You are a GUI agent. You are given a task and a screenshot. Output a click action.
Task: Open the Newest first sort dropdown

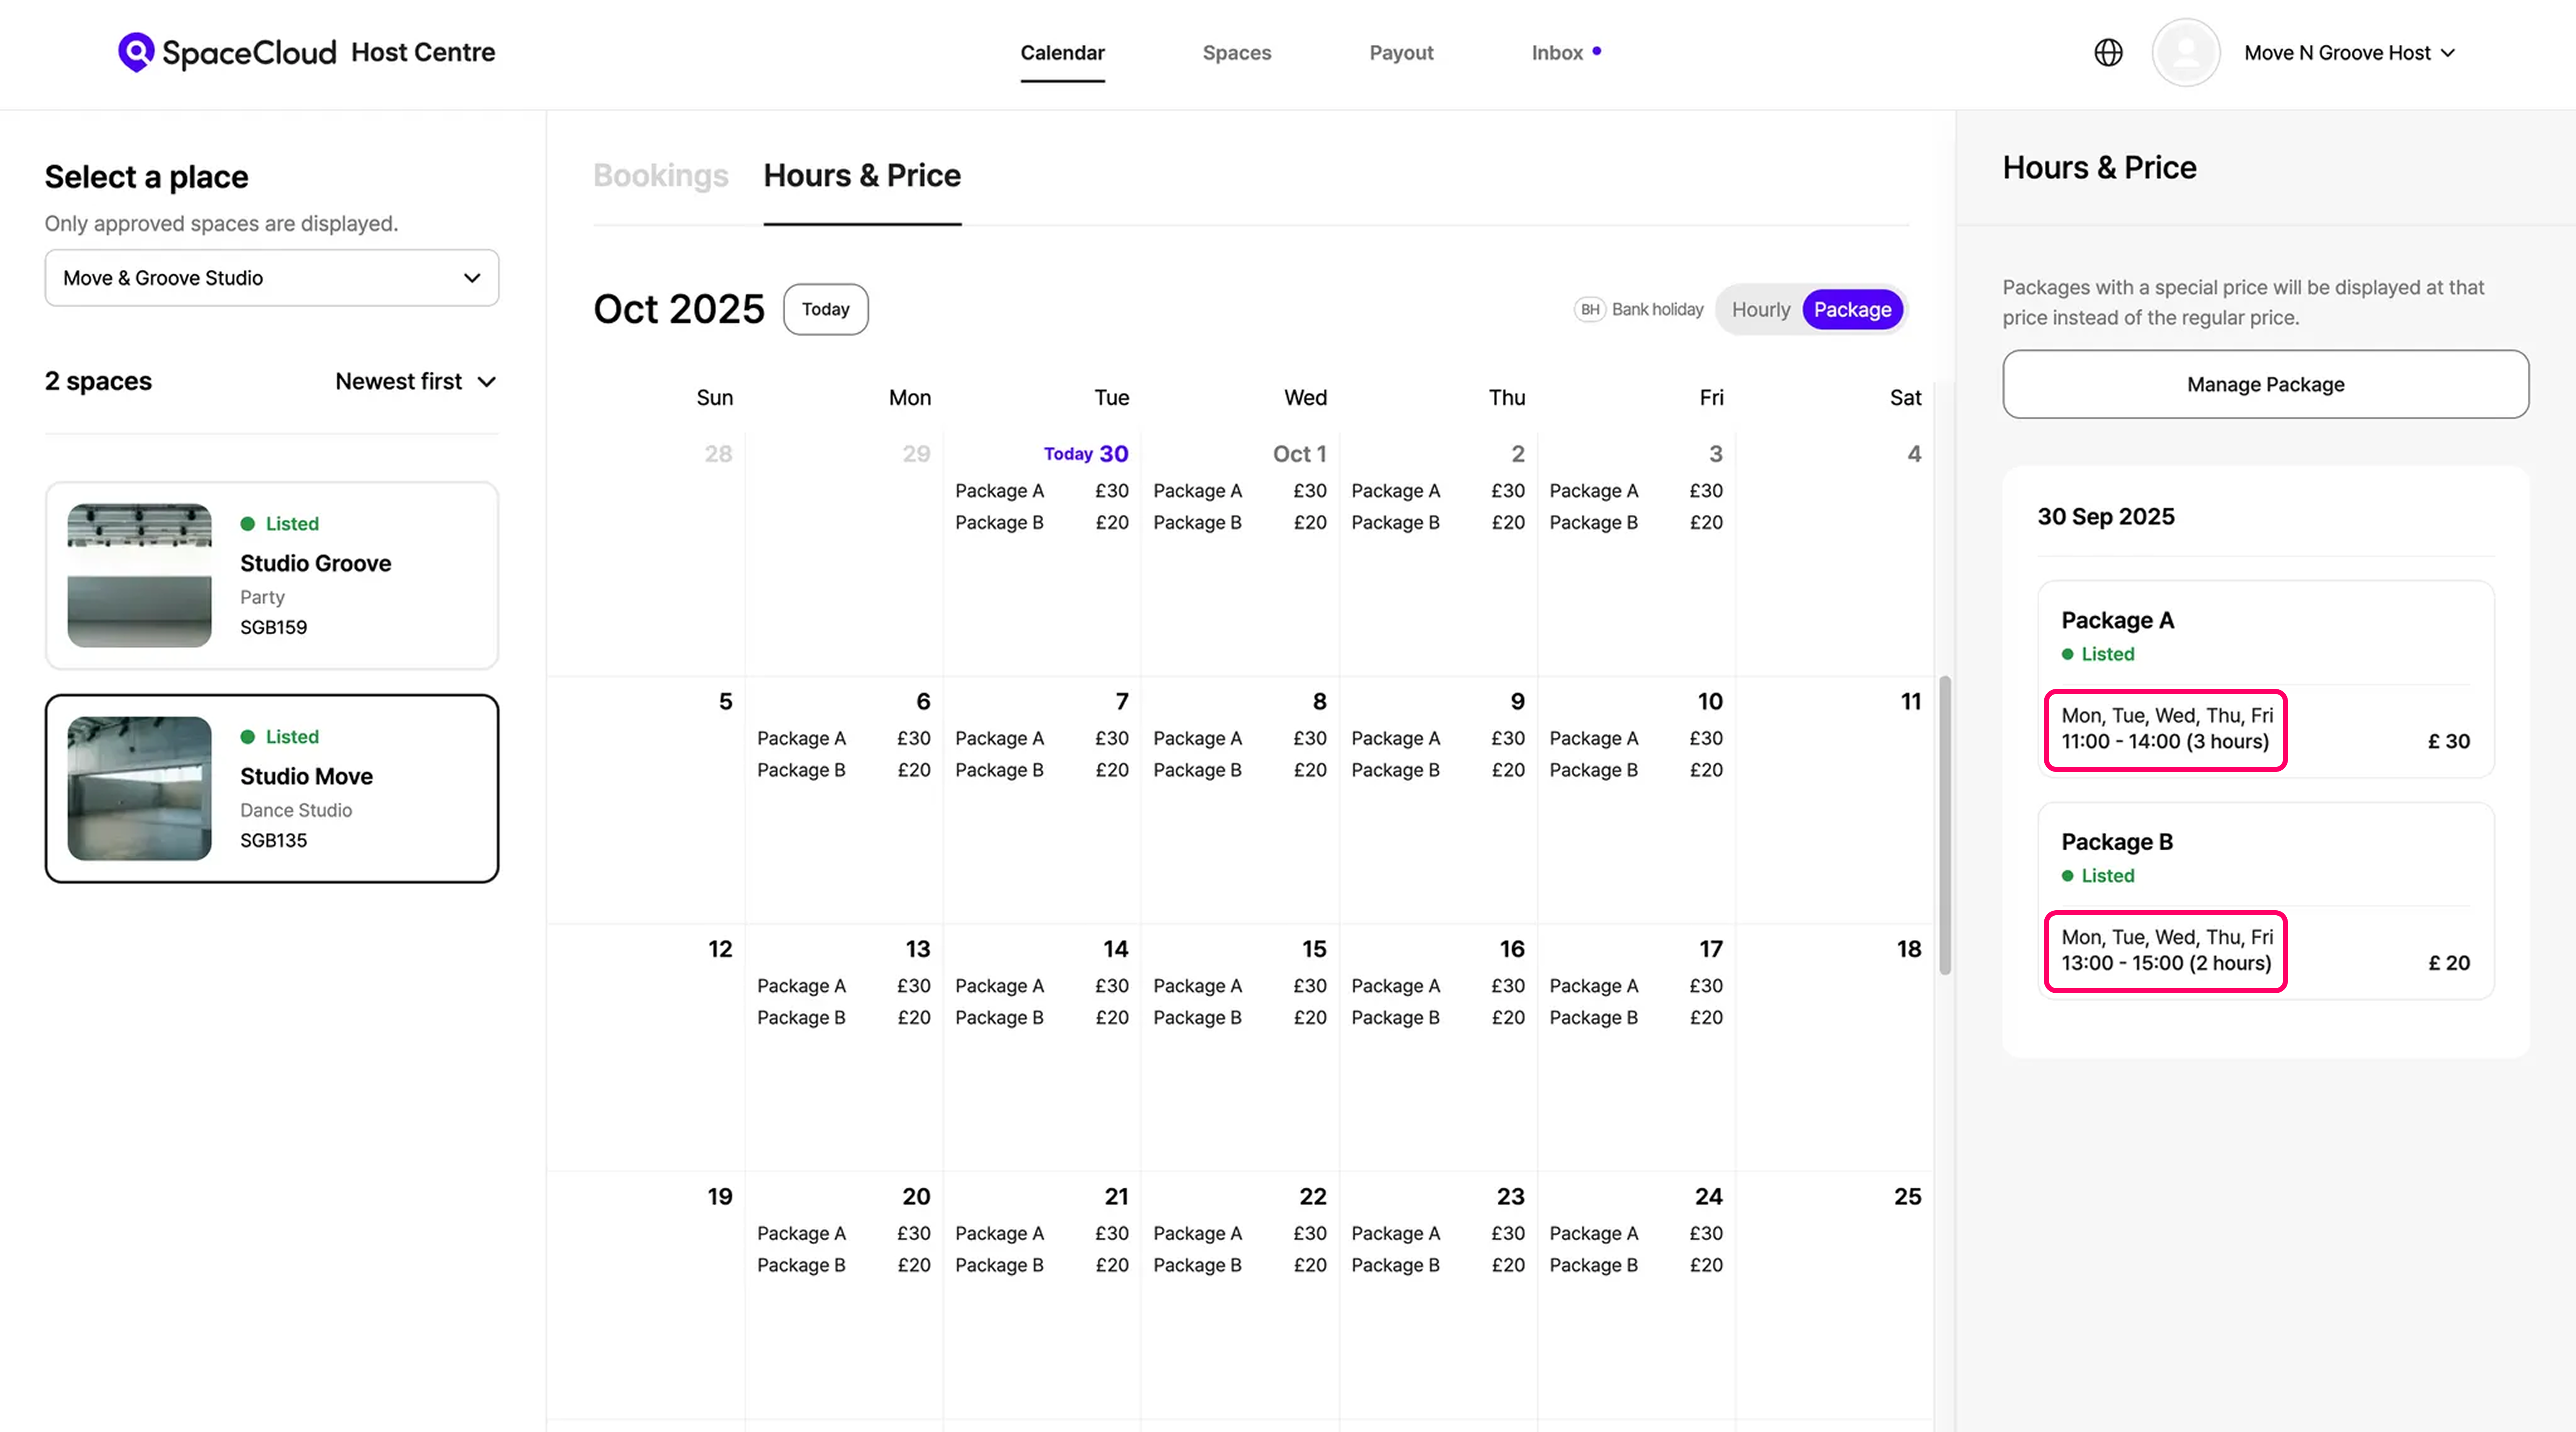415,382
